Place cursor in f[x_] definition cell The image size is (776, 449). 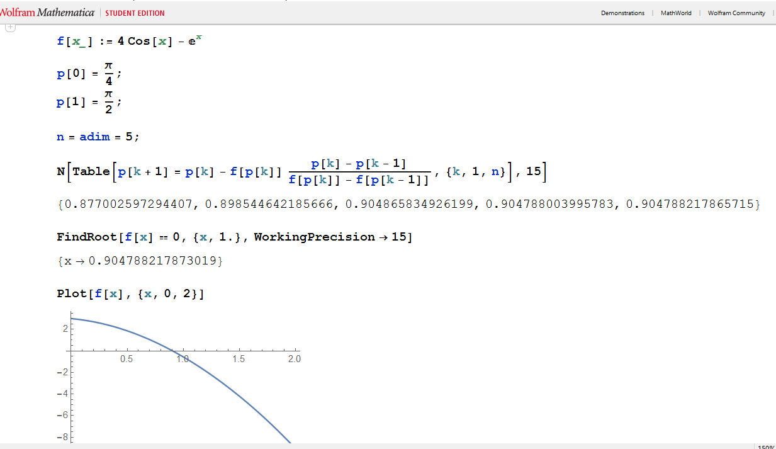tap(129, 42)
